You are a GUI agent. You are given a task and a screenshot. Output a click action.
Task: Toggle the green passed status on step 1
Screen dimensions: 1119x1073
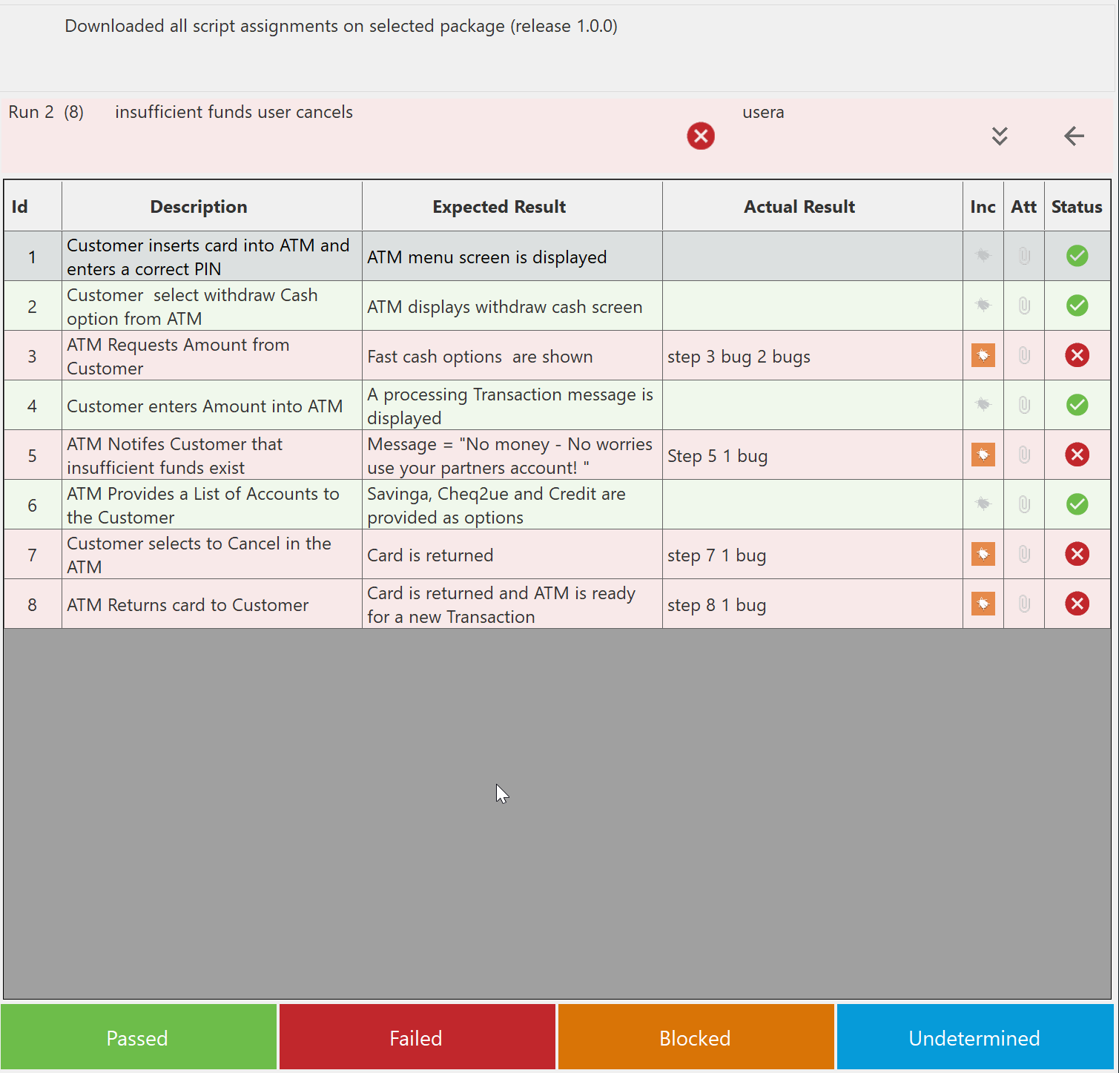[x=1077, y=256]
